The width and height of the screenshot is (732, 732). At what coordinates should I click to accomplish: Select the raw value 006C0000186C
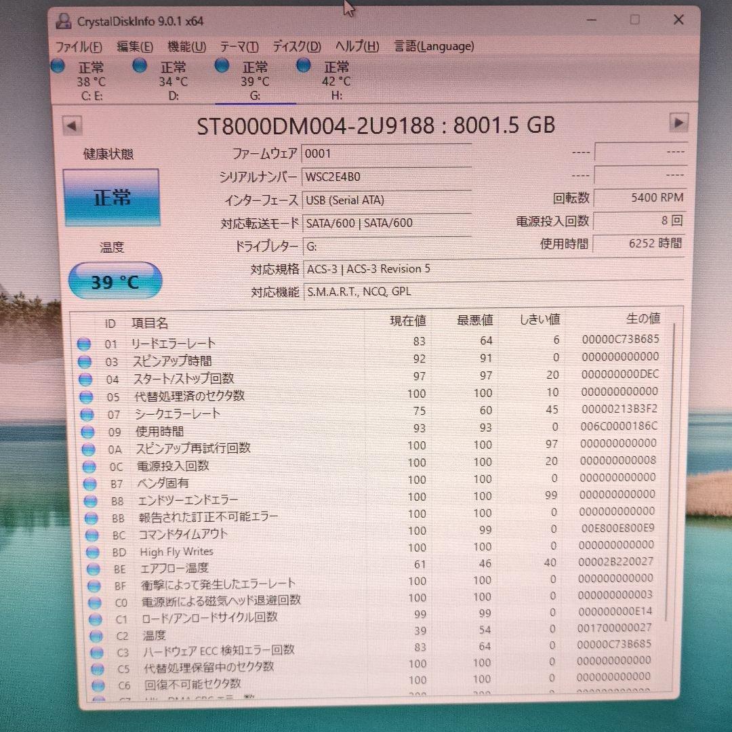[x=619, y=426]
